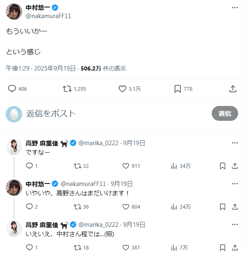Bookmark the main post with 778 bookmarks
The height and width of the screenshot is (254, 248).
(x=178, y=89)
